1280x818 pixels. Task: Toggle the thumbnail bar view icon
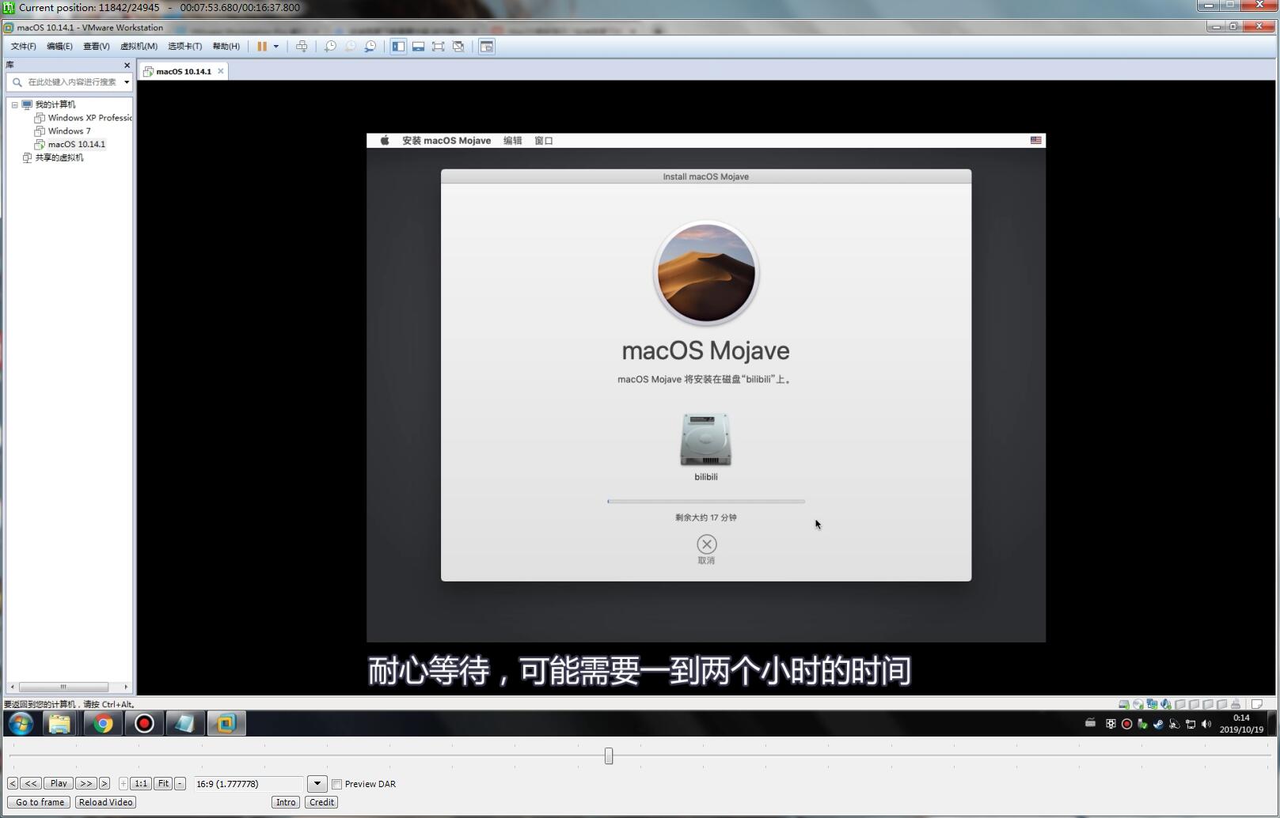(418, 47)
